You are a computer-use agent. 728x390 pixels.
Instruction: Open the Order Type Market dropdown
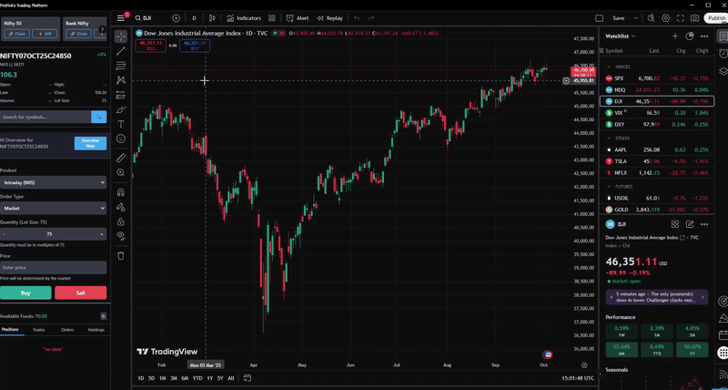click(53, 209)
